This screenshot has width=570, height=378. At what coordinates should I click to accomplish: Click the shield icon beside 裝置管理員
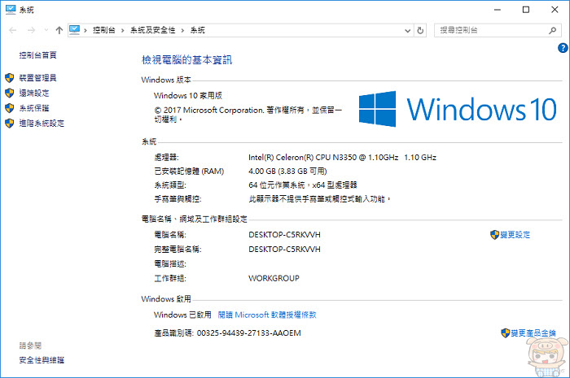(x=10, y=77)
